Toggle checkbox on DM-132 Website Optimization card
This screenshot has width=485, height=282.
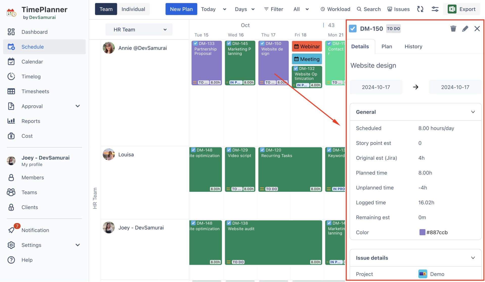coord(296,68)
